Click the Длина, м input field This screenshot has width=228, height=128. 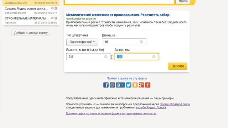pyautogui.click(x=124, y=42)
